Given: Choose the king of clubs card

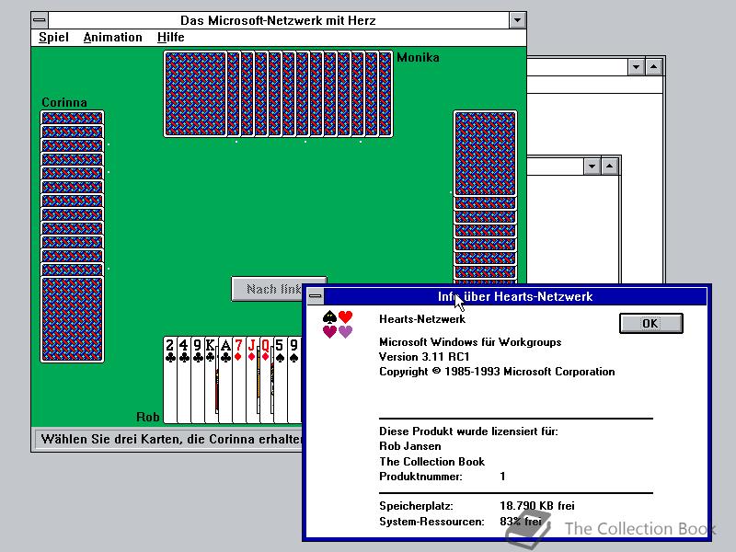Looking at the screenshot, I should click(x=212, y=379).
